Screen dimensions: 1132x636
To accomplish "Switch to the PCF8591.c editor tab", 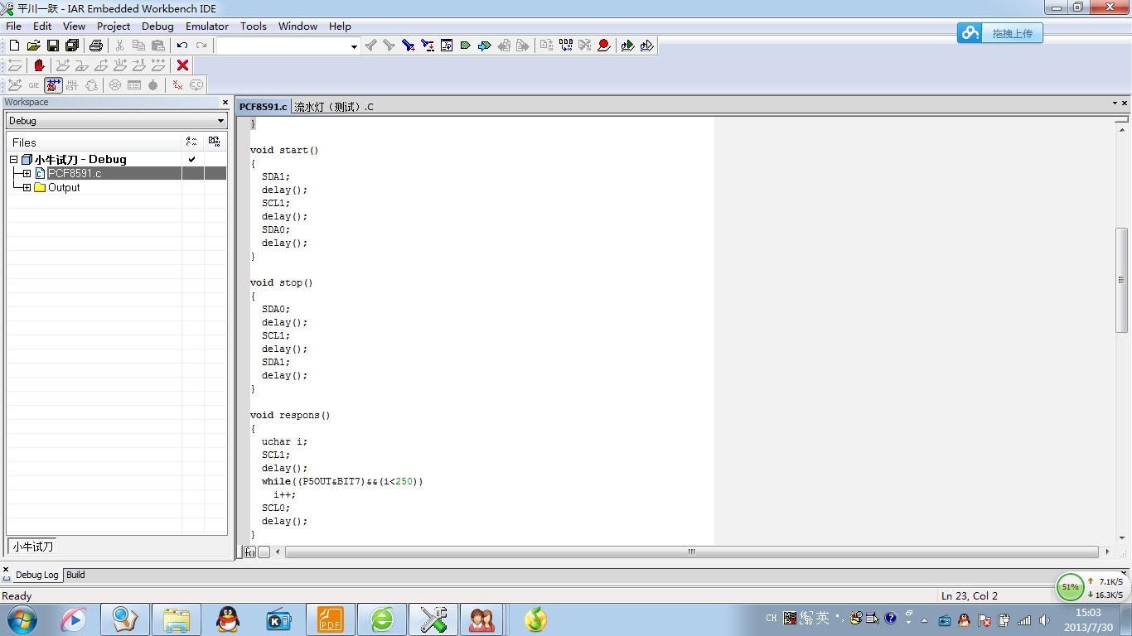I will 264,107.
